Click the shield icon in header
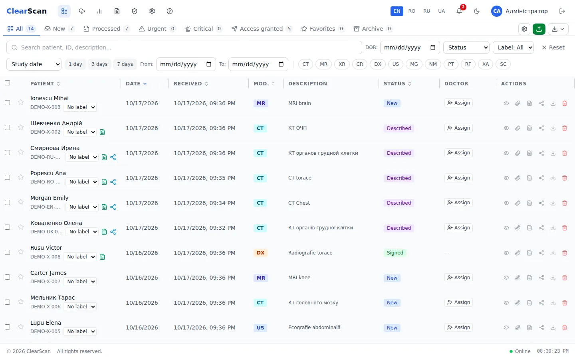This screenshot has width=575, height=359. click(x=135, y=11)
